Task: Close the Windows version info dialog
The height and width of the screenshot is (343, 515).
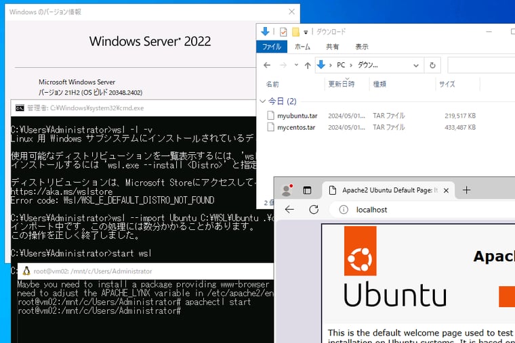Action: (x=291, y=12)
